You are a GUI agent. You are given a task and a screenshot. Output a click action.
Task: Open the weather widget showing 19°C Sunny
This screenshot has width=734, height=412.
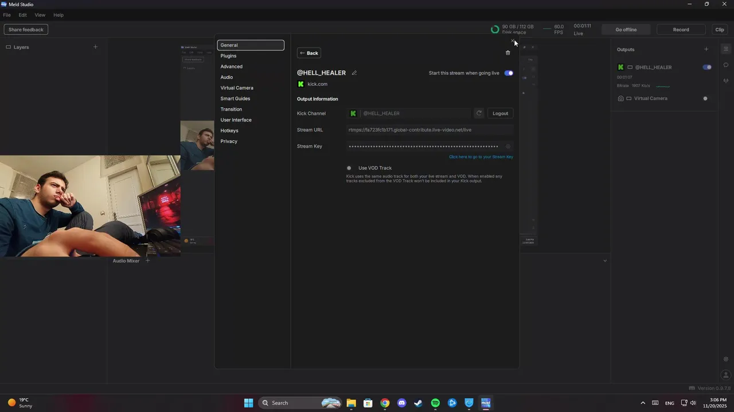[x=20, y=403]
